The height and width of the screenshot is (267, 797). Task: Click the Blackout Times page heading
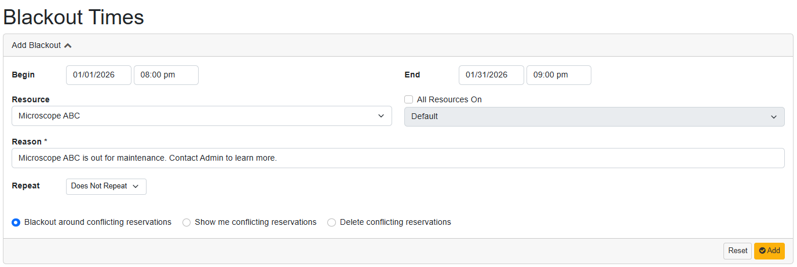[x=74, y=17]
